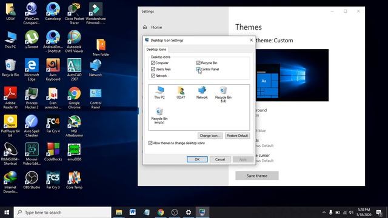388x218 pixels.
Task: Open Chrome from the taskbar
Action: coord(161,213)
